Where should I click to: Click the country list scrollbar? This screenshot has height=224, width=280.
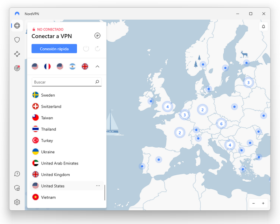tap(105, 192)
